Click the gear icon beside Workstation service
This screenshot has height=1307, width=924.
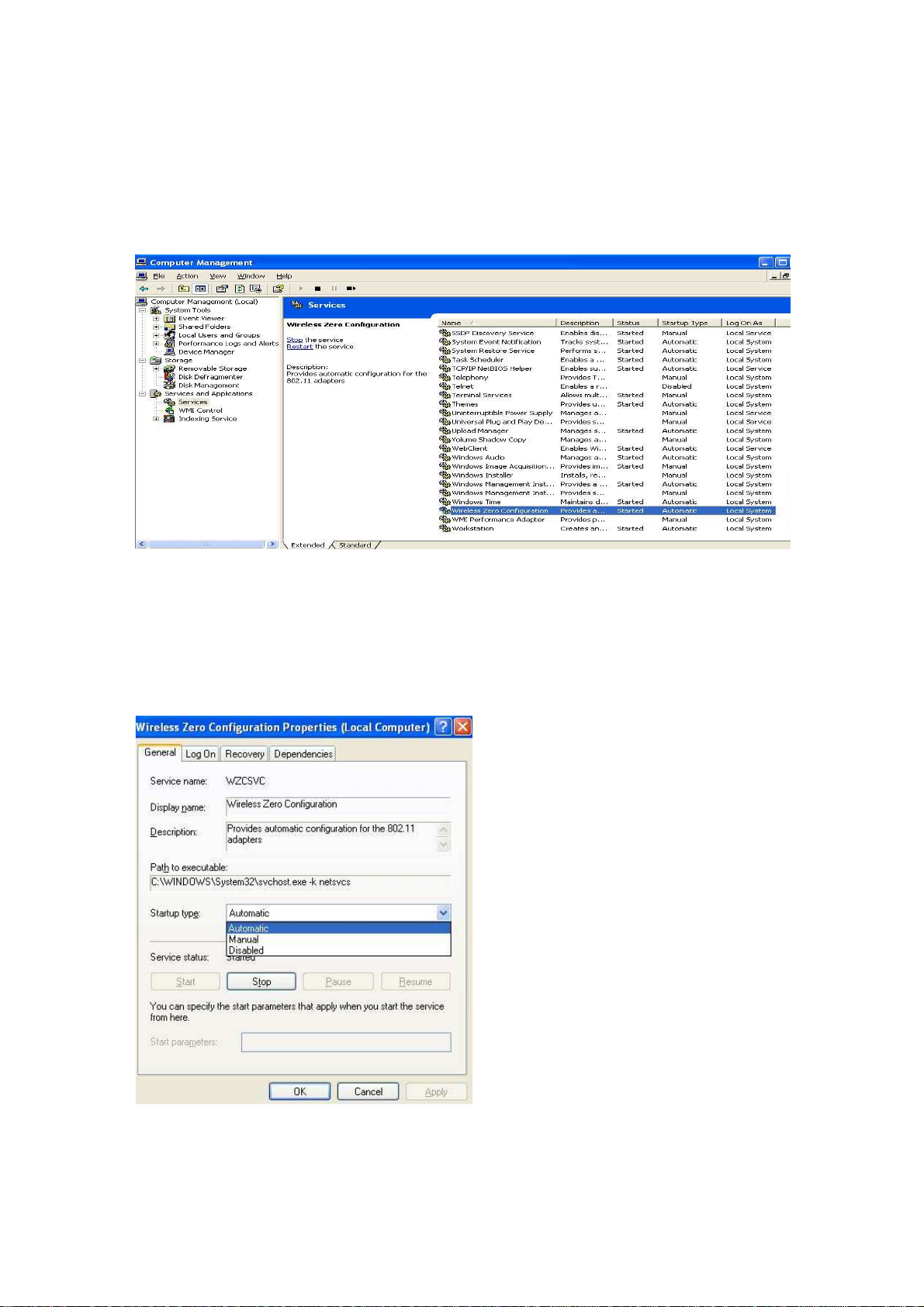(x=445, y=529)
